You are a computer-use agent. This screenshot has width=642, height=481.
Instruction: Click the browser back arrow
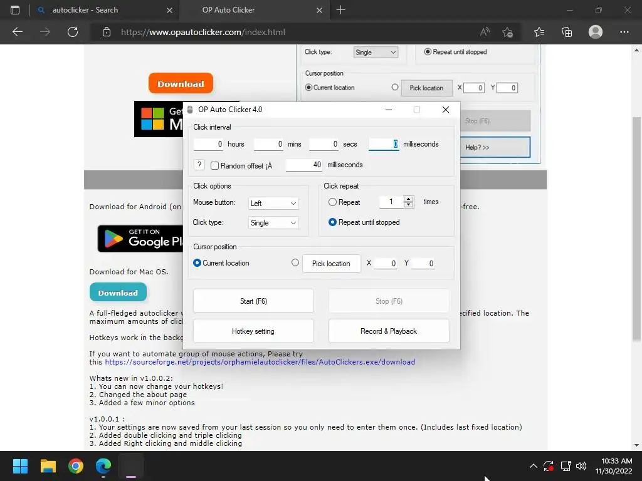click(x=18, y=32)
